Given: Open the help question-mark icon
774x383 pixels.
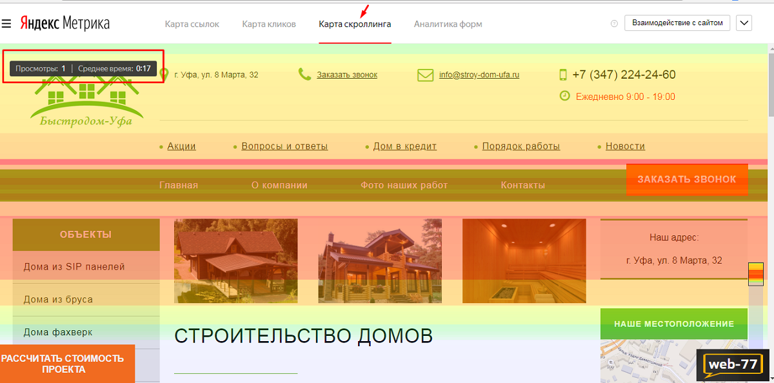Looking at the screenshot, I should (614, 23).
